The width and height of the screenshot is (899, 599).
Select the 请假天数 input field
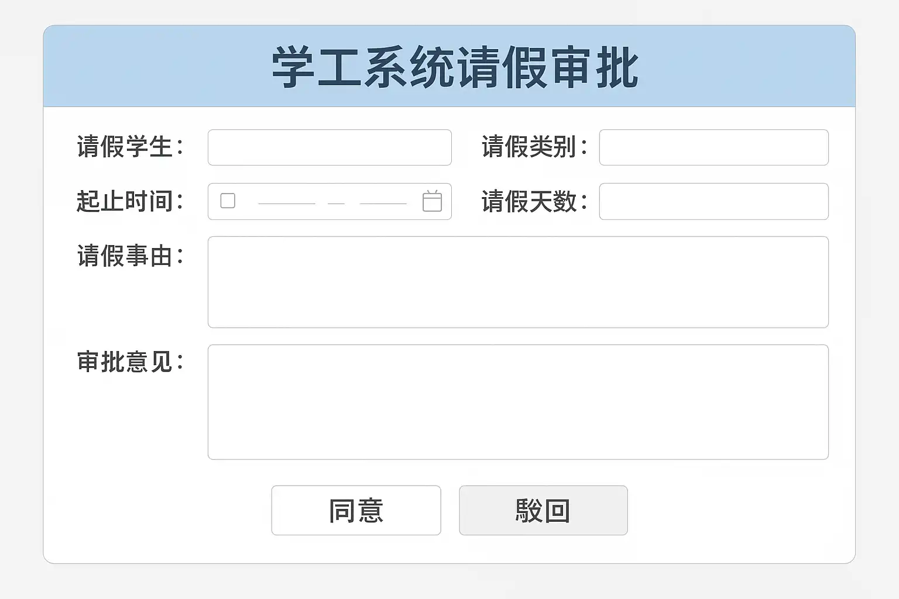point(713,202)
